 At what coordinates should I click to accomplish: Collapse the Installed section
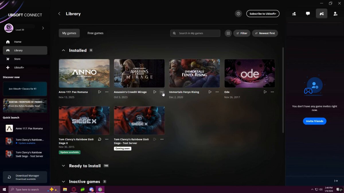pos(63,50)
